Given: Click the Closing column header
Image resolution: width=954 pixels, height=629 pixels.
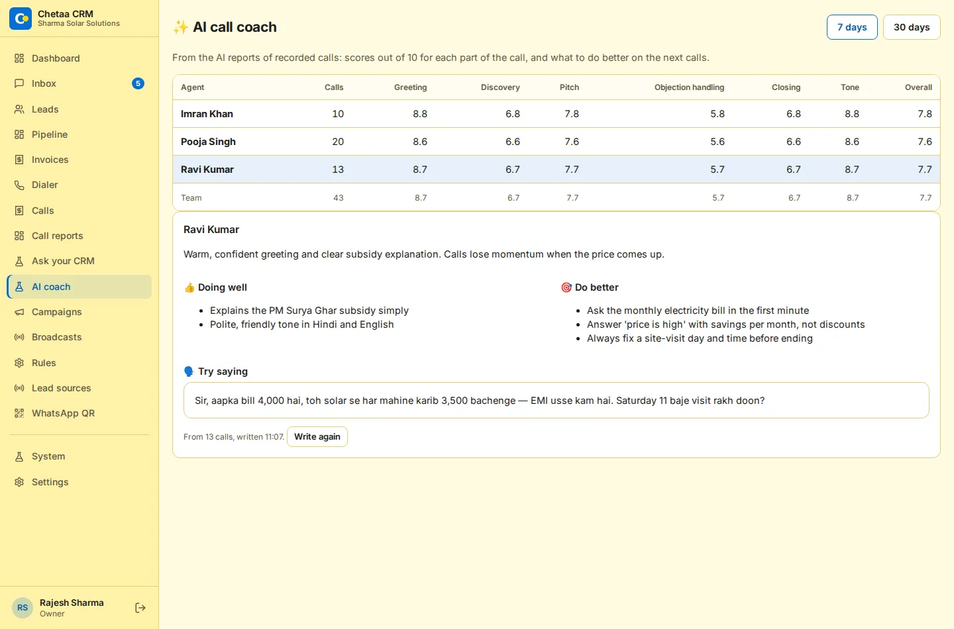Looking at the screenshot, I should pyautogui.click(x=786, y=87).
